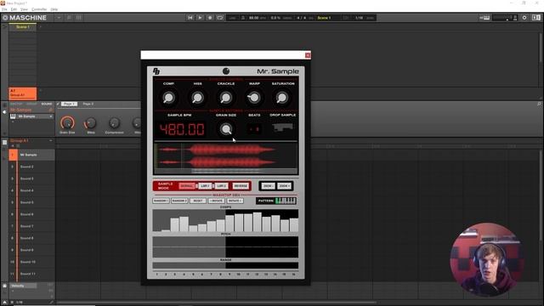Image resolution: width=544 pixels, height=306 pixels.
Task: Click the SATURATION knob in Mr. Sample
Action: pos(282,98)
